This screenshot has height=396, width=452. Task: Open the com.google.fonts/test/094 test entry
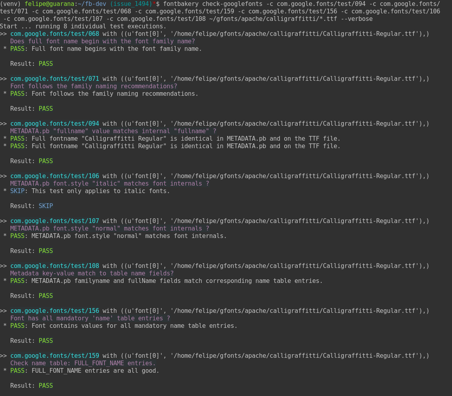pos(54,123)
